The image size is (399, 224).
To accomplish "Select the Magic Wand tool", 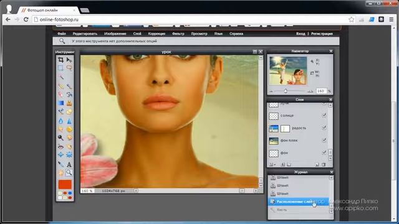I will [x=60, y=77].
